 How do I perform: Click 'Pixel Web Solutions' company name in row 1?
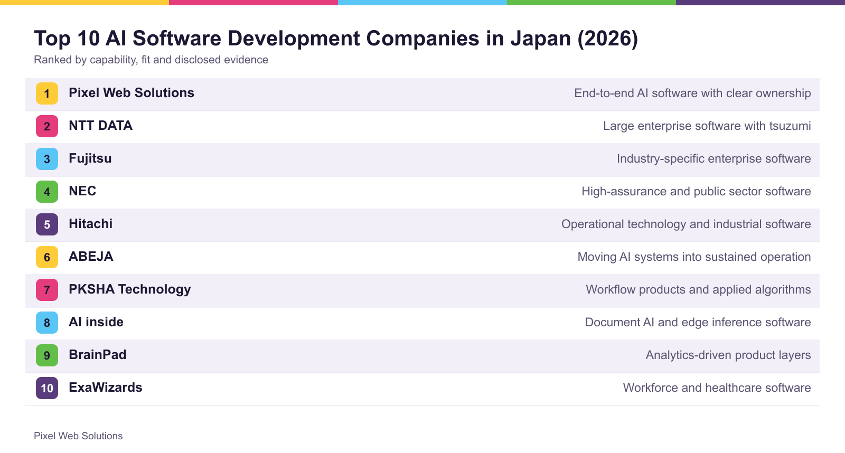(132, 93)
